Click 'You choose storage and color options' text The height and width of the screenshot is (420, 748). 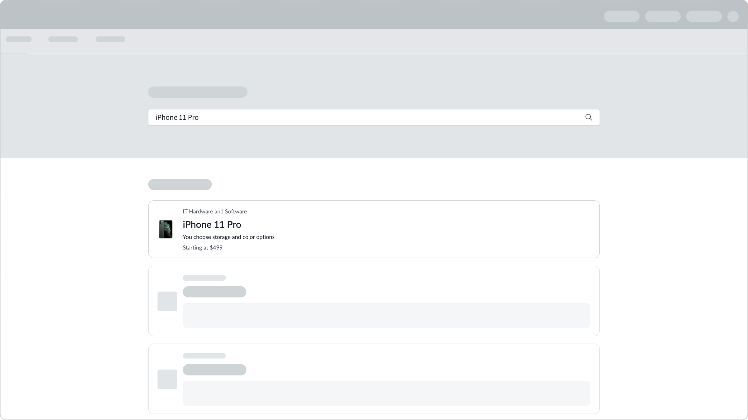228,237
